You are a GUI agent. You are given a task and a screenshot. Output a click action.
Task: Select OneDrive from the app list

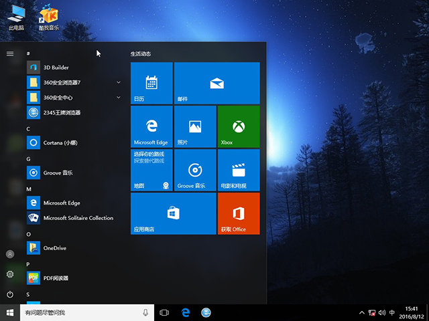point(55,248)
